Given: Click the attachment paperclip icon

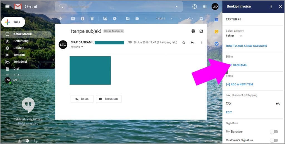Looking at the screenshot, I should point(130,42).
